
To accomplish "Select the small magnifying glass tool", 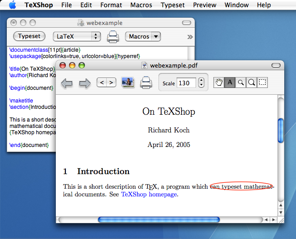I will [x=241, y=83].
